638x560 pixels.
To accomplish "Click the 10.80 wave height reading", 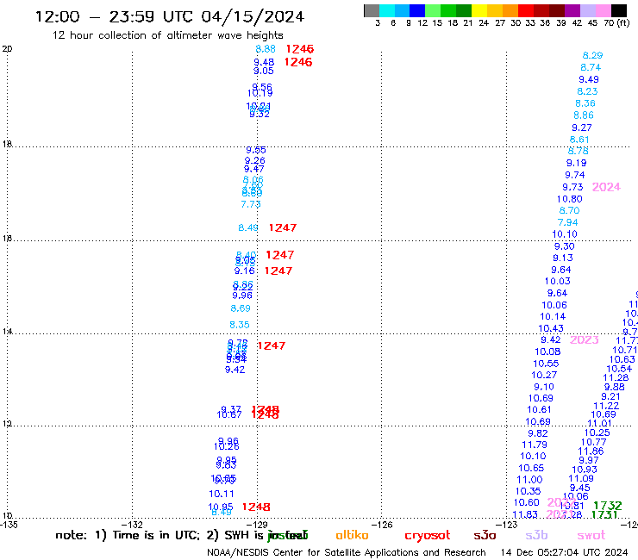I will (570, 199).
